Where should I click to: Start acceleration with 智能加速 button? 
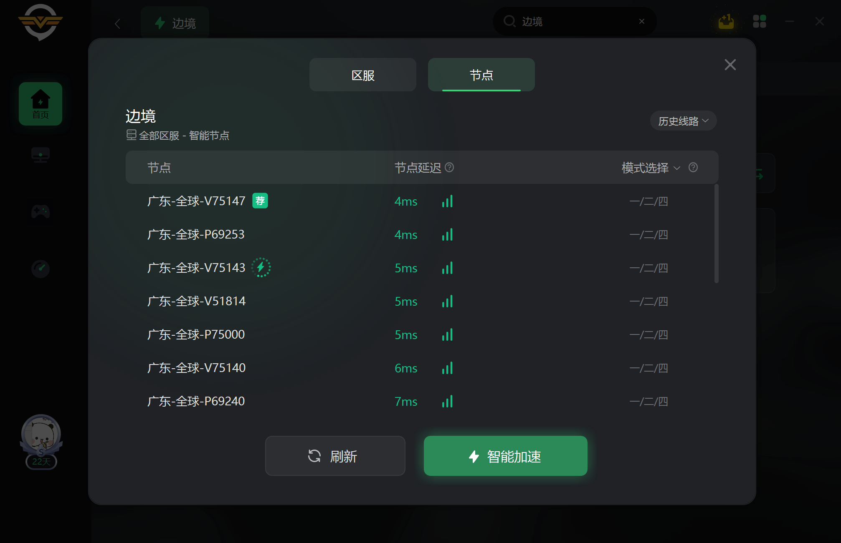pyautogui.click(x=505, y=456)
